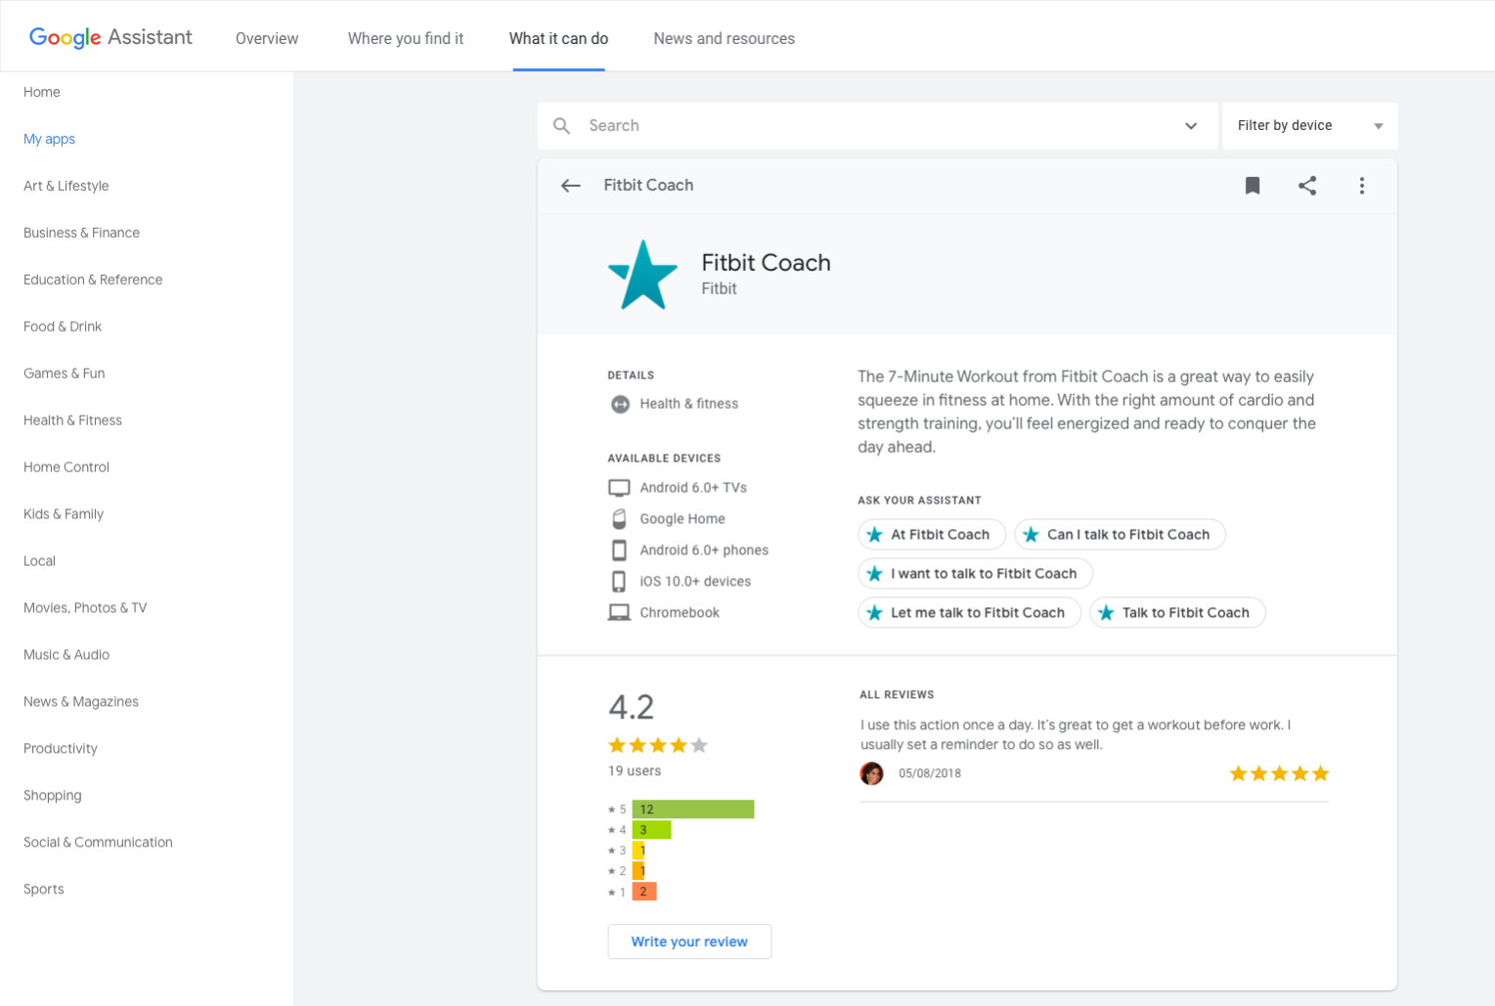Image resolution: width=1495 pixels, height=1006 pixels.
Task: Click the search magnifier icon
Action: click(562, 126)
